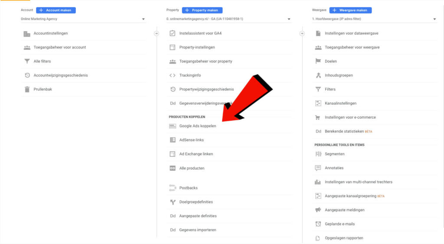Open the onlinemarketingagency.nl property dropdown
This screenshot has height=244, width=444.
point(229,19)
